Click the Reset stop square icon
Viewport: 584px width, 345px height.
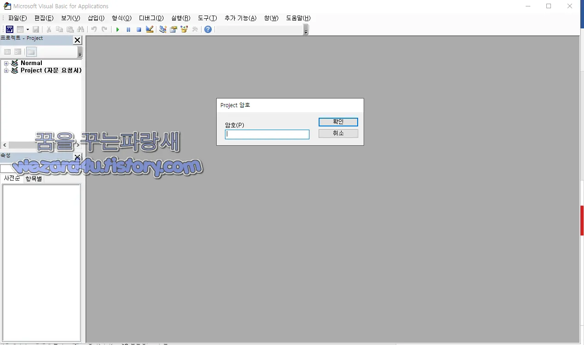click(x=139, y=29)
